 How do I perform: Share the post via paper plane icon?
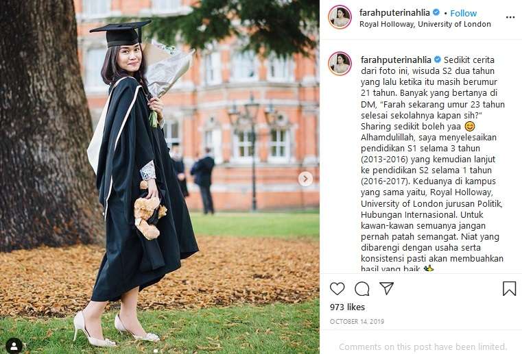point(387,288)
